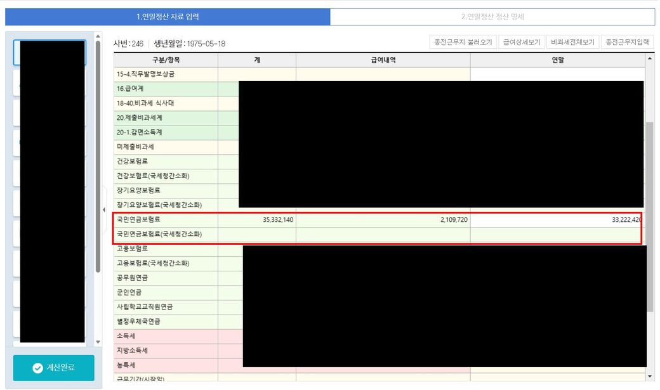Image resolution: width=660 pixels, height=390 pixels.
Task: Click the 급여내역 cell showing 2,109,720
Action: 383,220
